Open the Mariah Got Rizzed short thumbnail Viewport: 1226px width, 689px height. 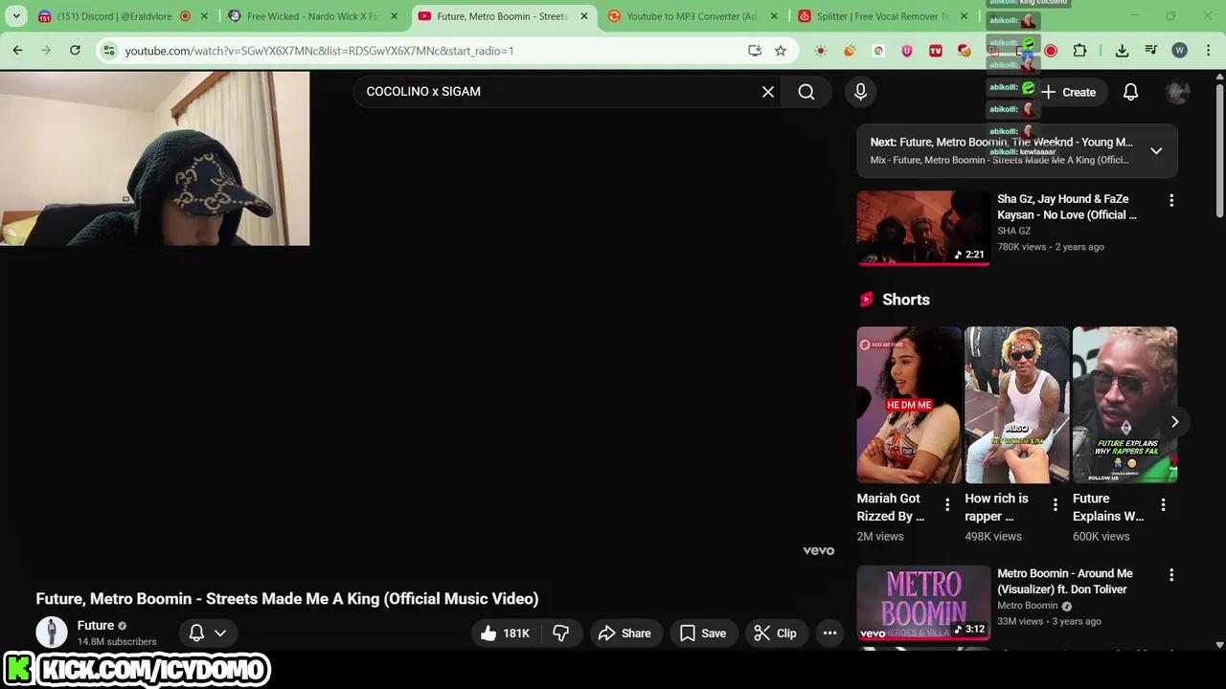[x=909, y=405]
